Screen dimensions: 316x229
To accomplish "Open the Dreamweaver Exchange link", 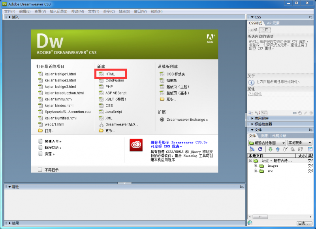I will (187, 120).
